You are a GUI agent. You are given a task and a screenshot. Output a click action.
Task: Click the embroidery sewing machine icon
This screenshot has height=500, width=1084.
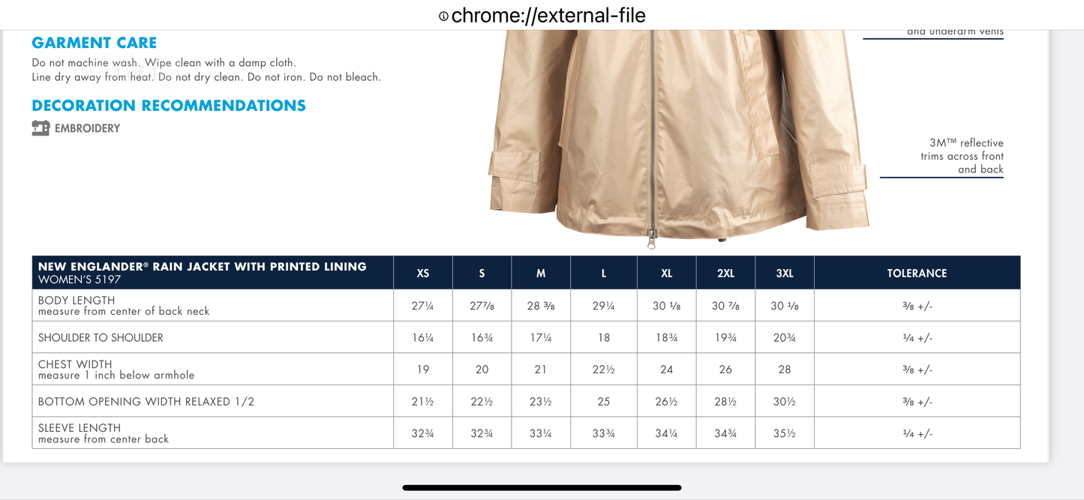pyautogui.click(x=41, y=128)
